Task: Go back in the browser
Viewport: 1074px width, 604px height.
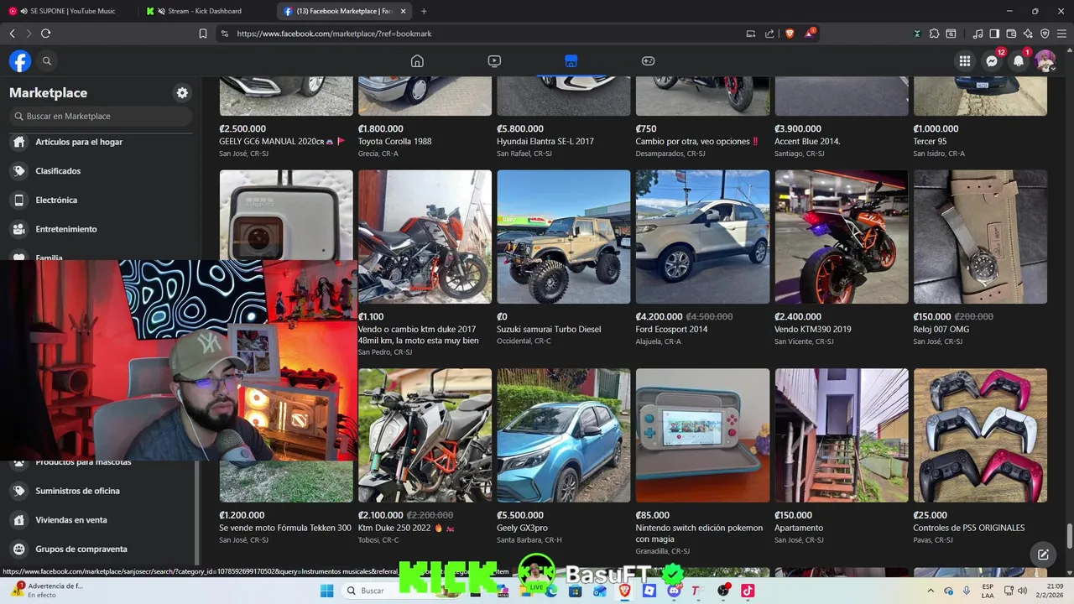Action: point(12,34)
